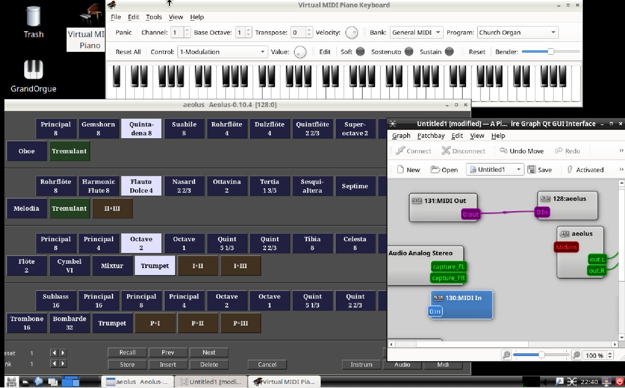Toggle the Sustain pedal
The image size is (625, 388).
click(x=449, y=51)
